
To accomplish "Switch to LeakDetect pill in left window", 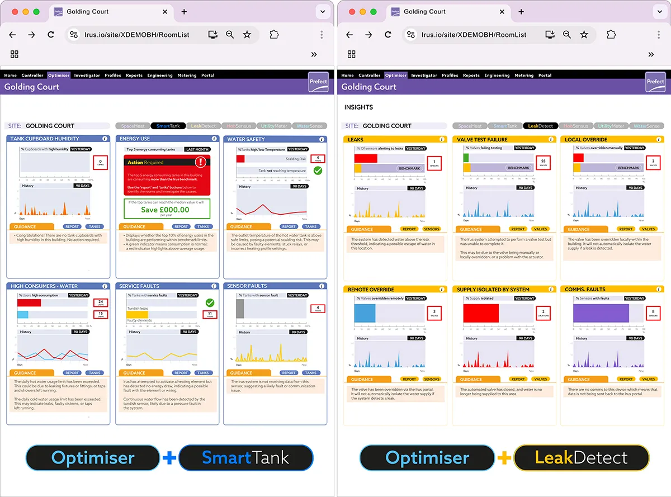I will pyautogui.click(x=203, y=126).
